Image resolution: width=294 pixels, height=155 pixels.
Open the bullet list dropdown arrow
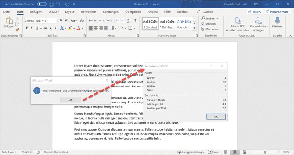click(x=95, y=21)
